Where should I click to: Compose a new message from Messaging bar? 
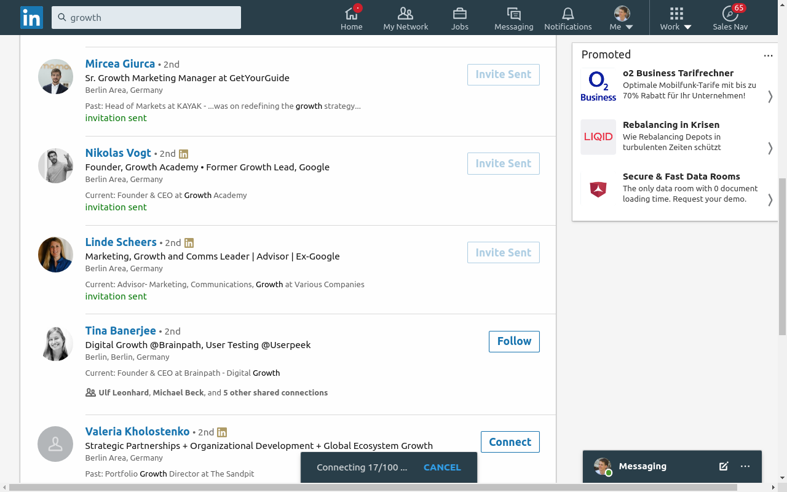tap(724, 466)
